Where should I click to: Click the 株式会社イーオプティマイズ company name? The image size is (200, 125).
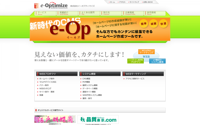[82, 6]
